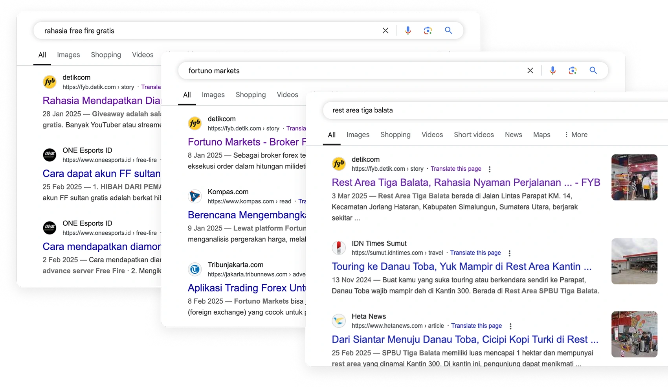The image size is (668, 387).
Task: Click the search magnifier for 'fortuno markets'
Action: 593,70
